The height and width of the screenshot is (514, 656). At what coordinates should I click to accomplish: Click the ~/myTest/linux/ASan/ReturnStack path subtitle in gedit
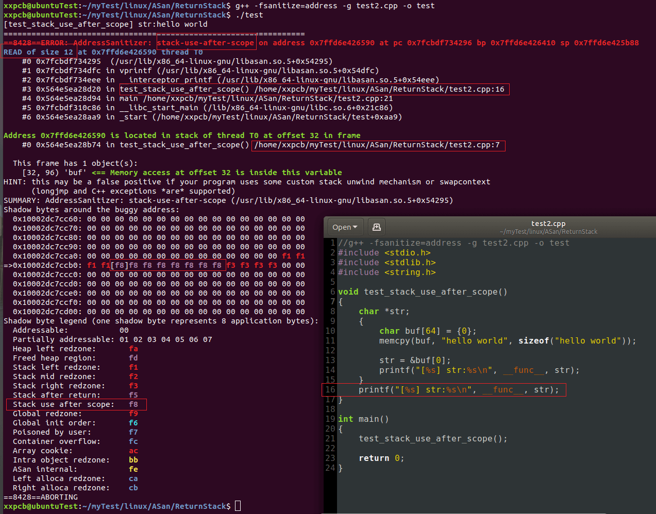[548, 232]
